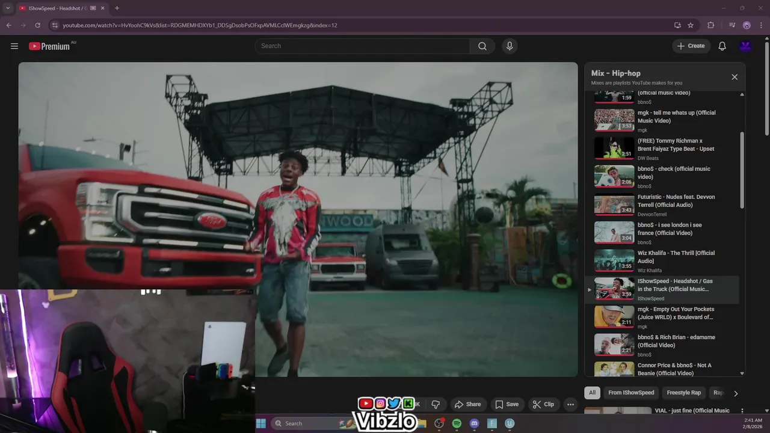770x433 pixels.
Task: Create a Clip of the video
Action: (x=543, y=404)
